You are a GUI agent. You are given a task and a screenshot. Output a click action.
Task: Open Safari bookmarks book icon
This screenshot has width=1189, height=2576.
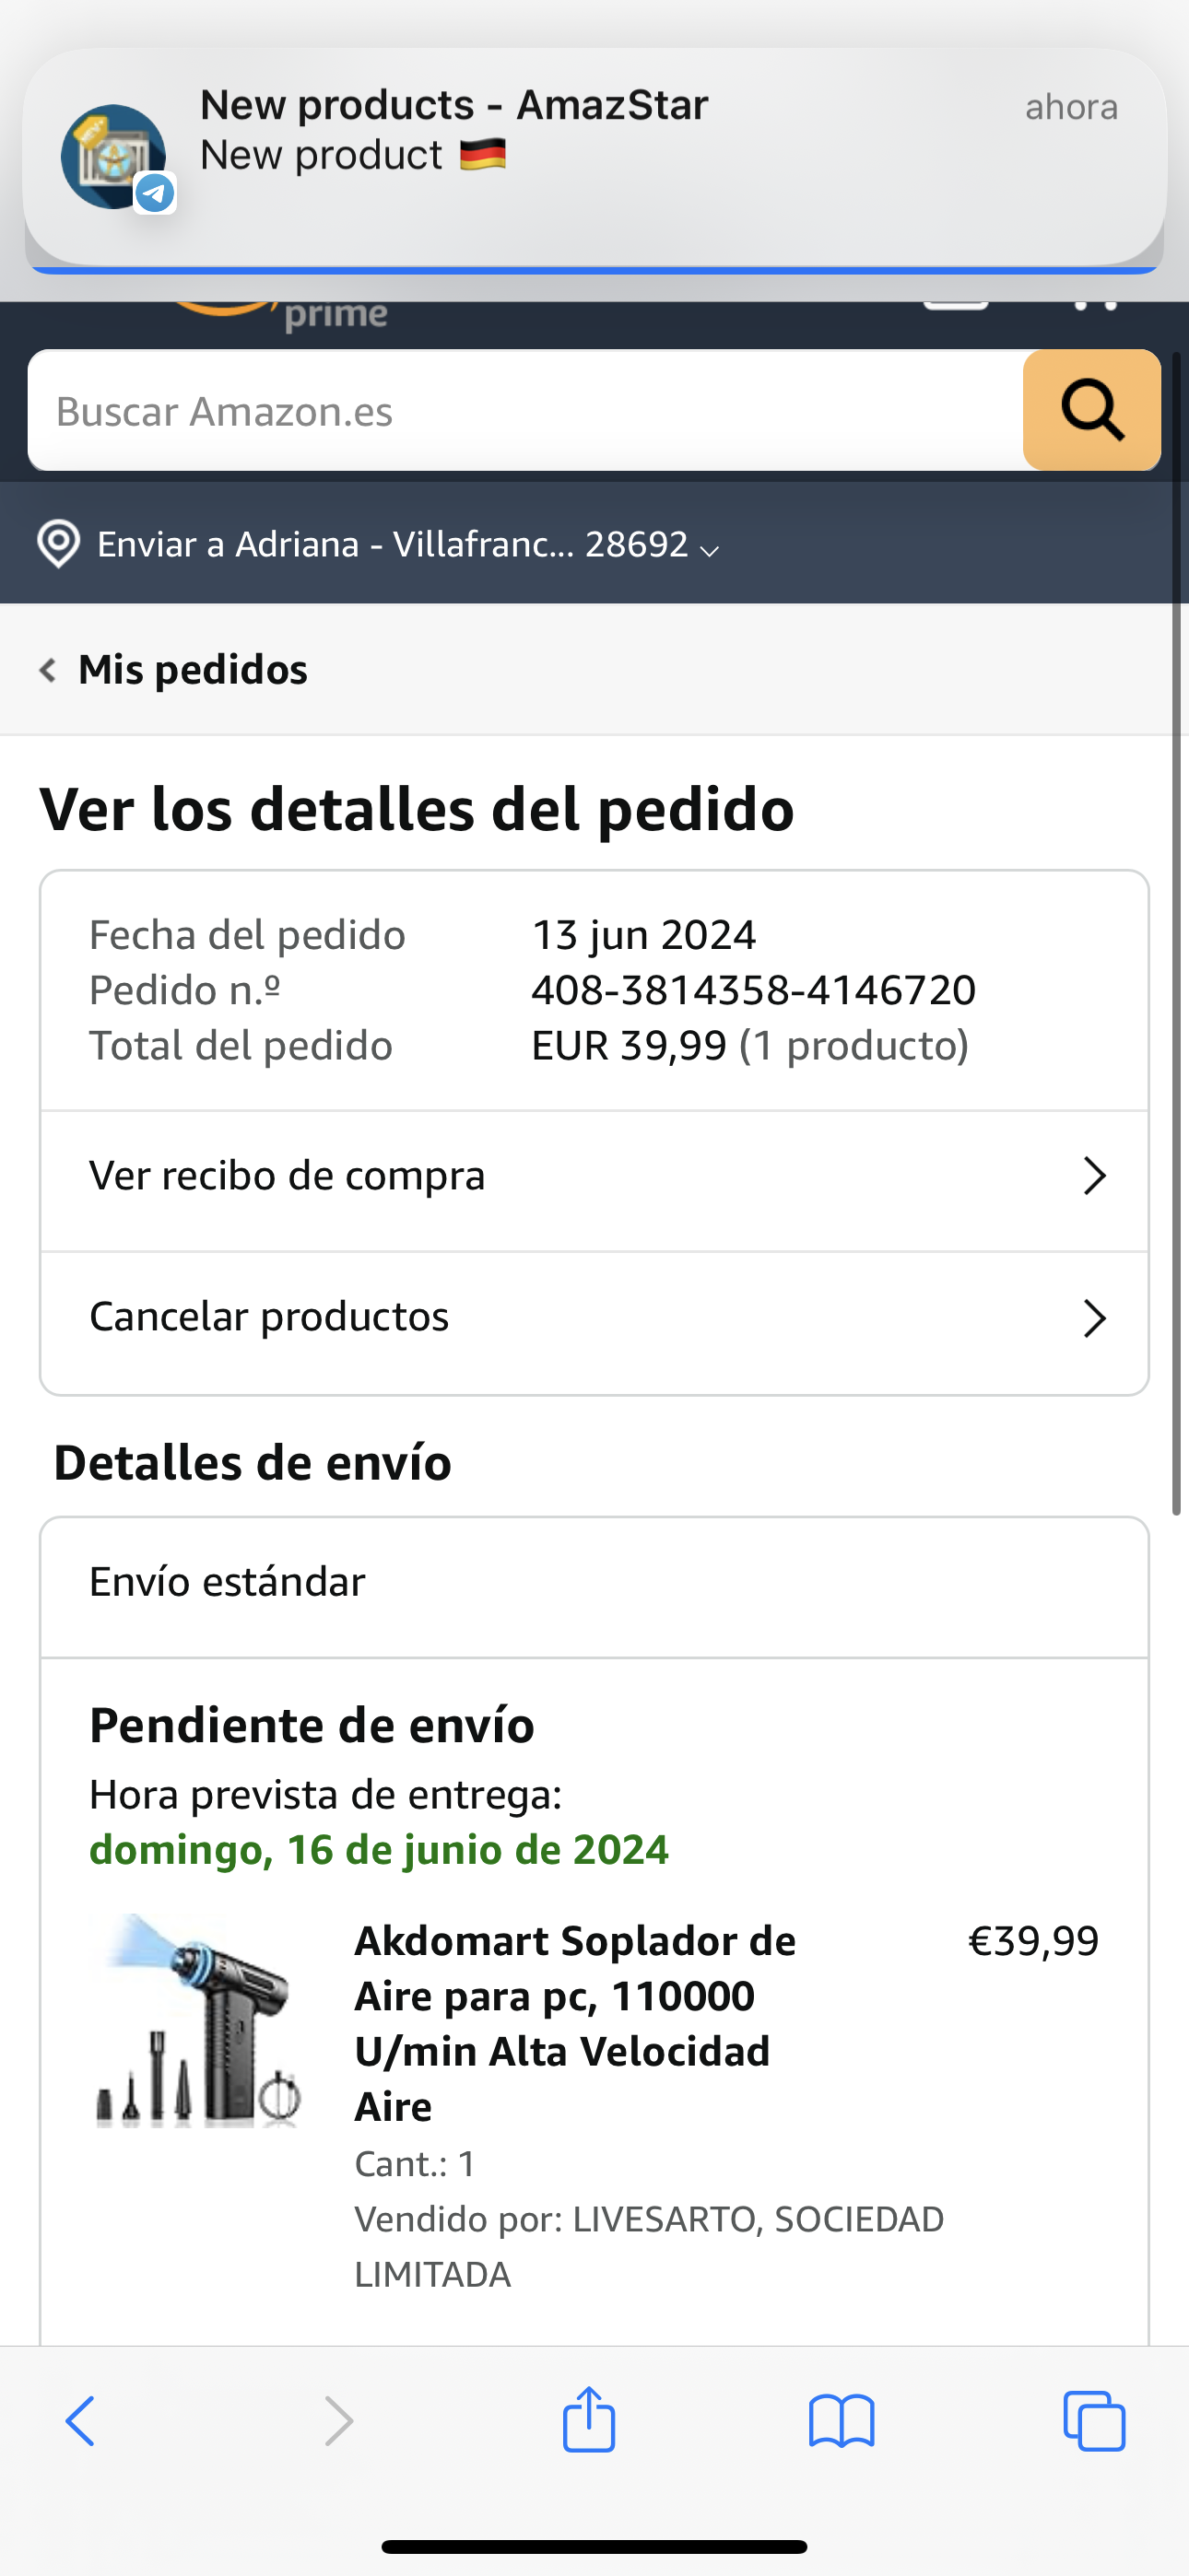[841, 2421]
